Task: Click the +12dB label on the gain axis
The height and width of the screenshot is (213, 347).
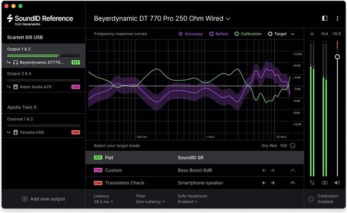Action: (297, 54)
